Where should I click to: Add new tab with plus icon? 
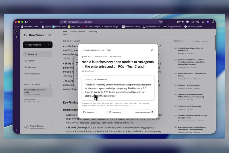16,37
